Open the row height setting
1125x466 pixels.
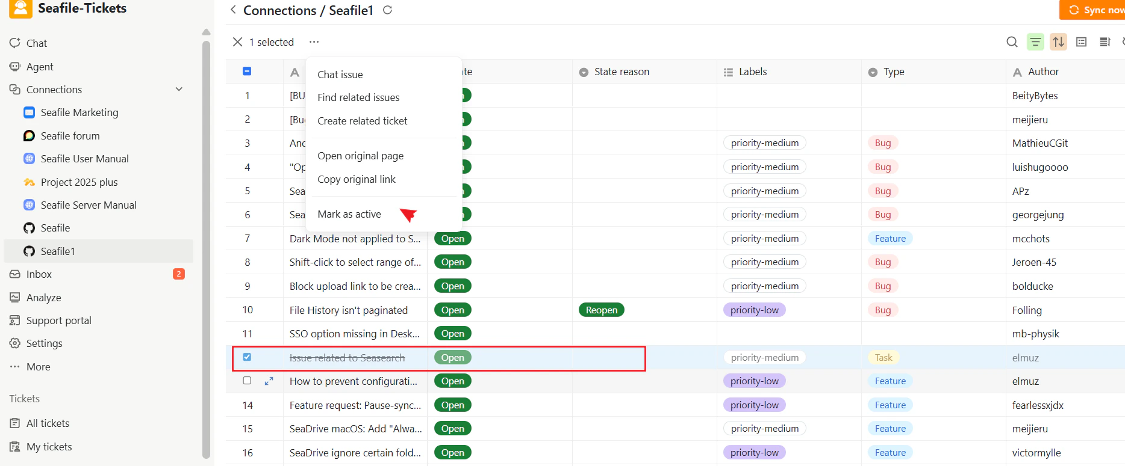point(1105,41)
